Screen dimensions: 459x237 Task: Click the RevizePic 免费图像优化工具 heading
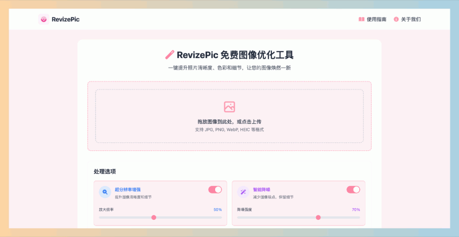click(235, 55)
